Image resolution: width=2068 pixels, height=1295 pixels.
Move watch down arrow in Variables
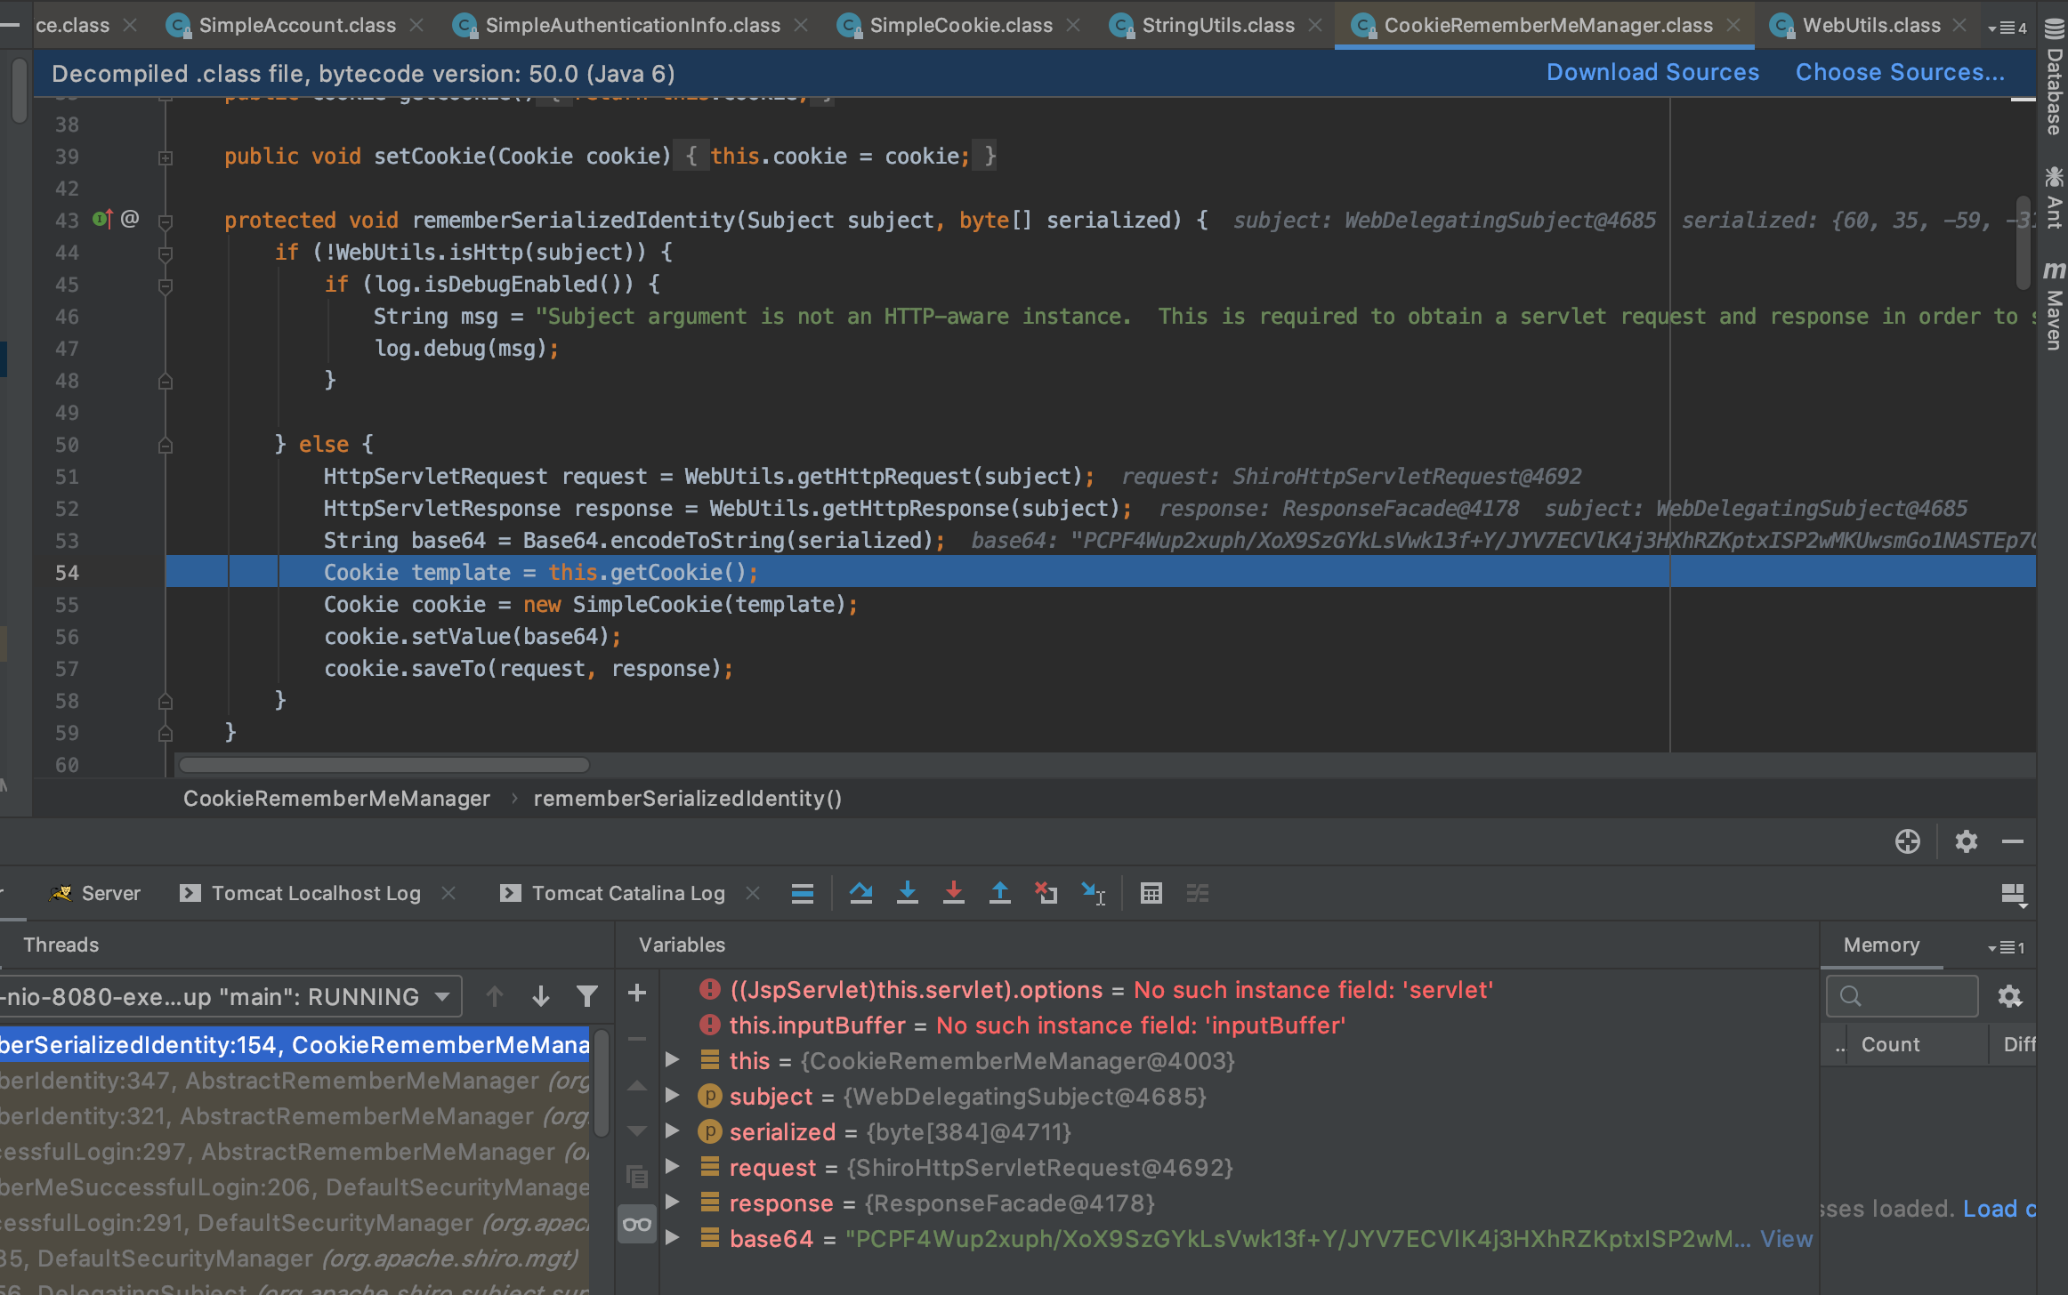(x=637, y=1131)
